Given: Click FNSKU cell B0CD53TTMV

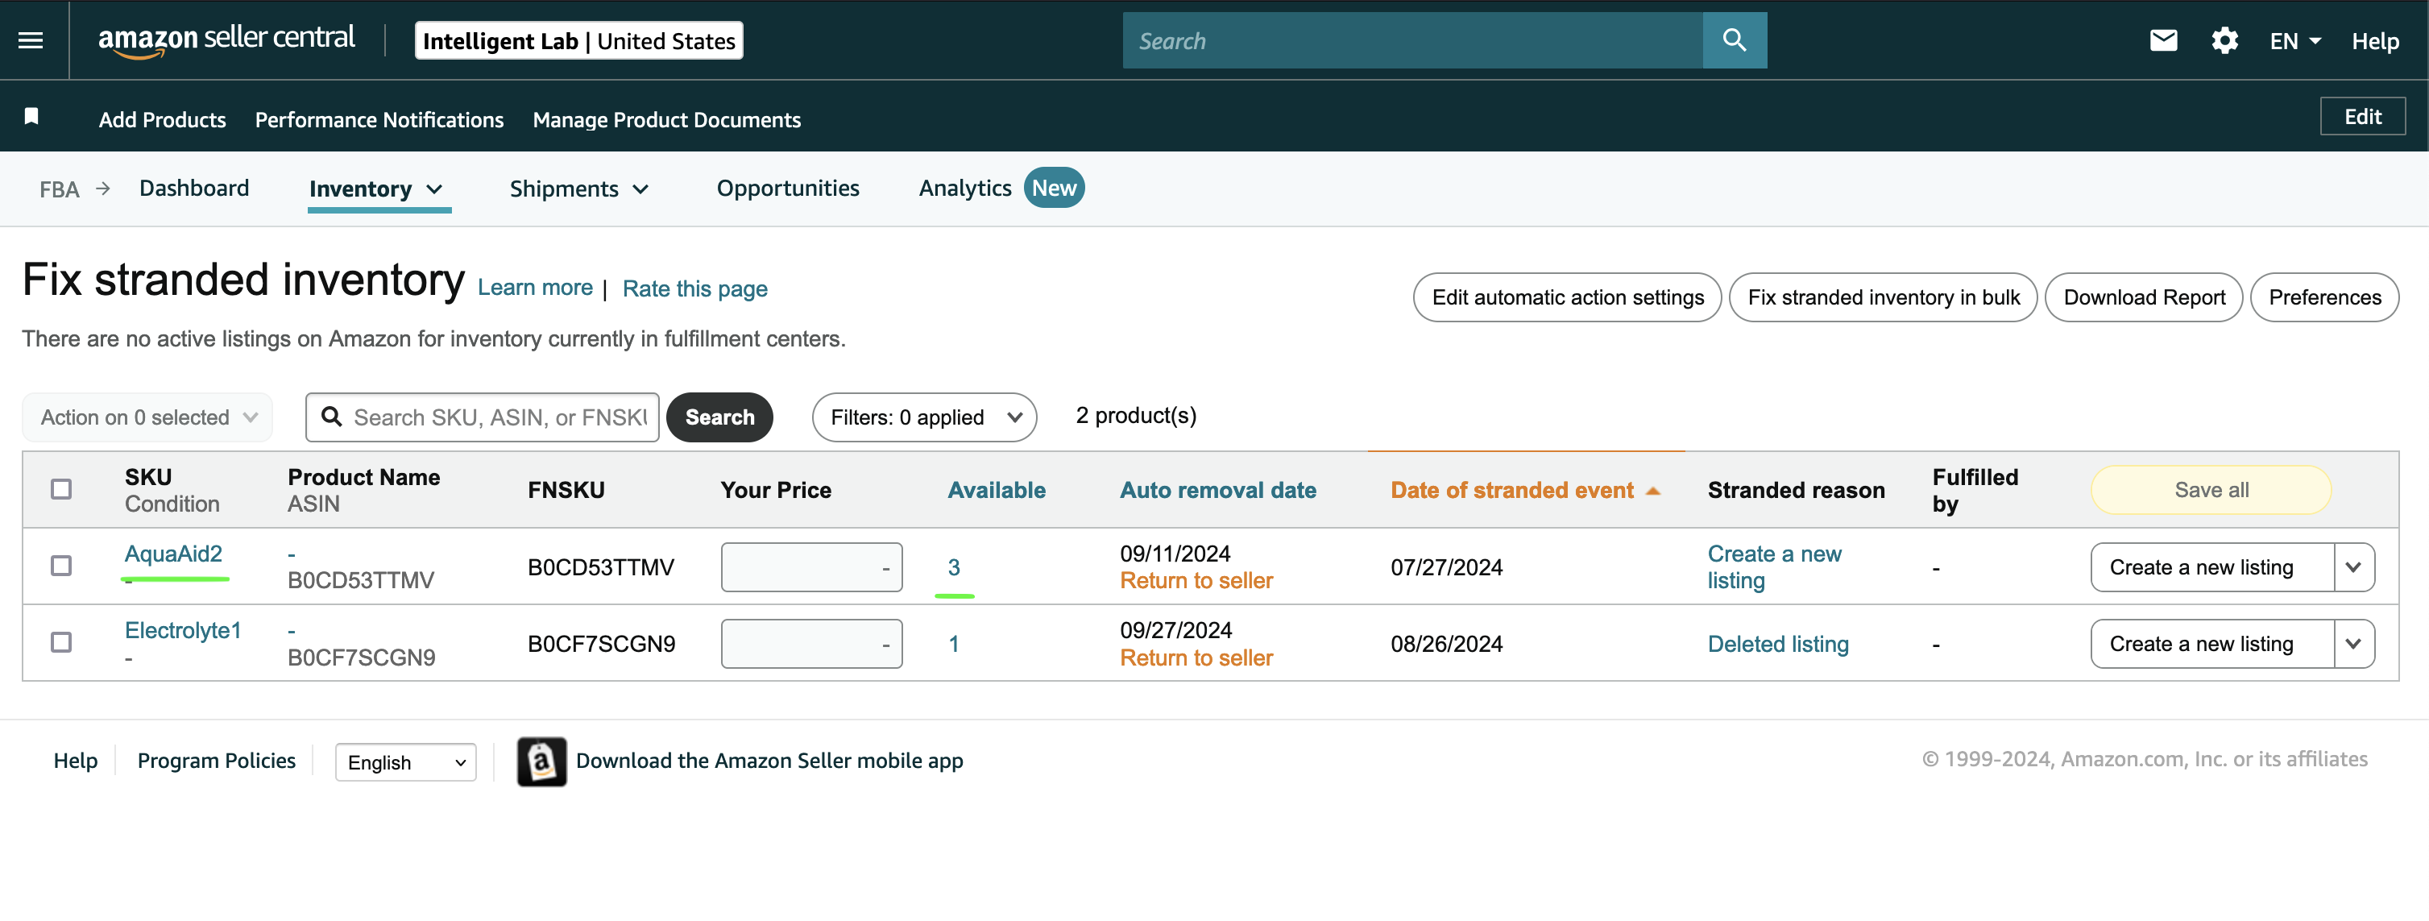Looking at the screenshot, I should [x=601, y=567].
